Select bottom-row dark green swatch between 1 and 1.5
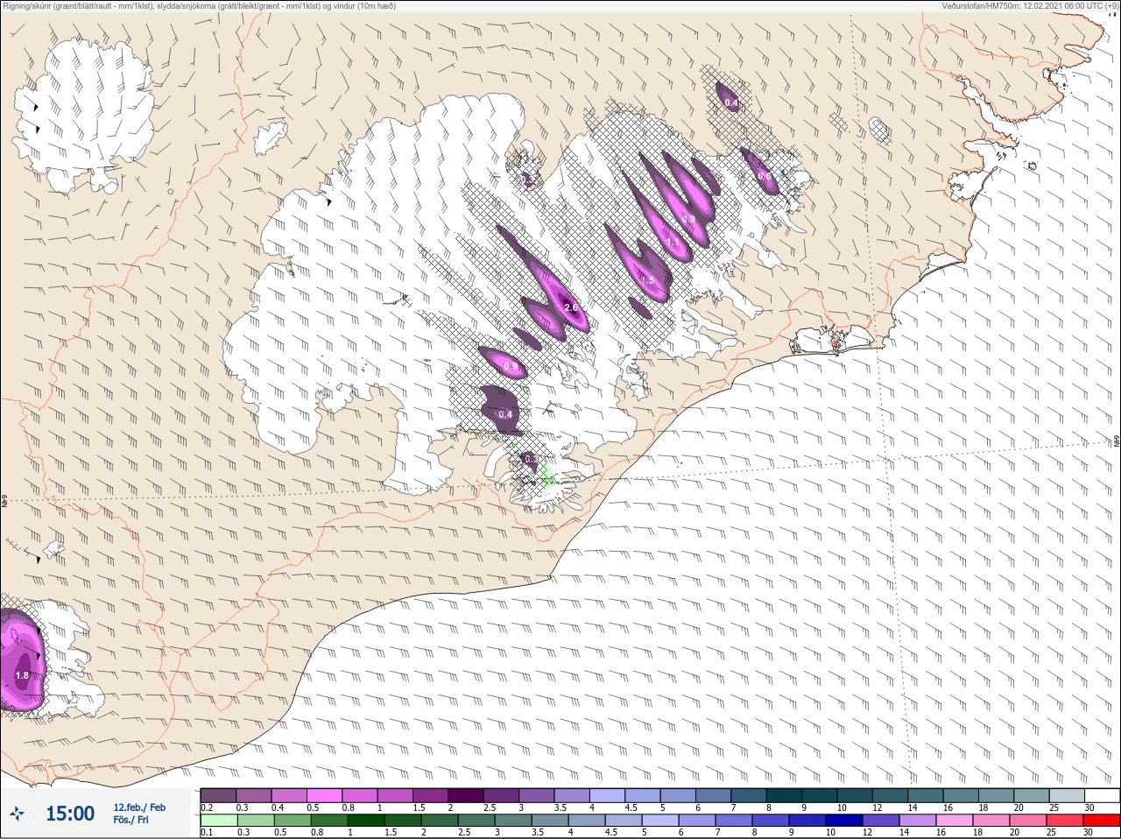The width and height of the screenshot is (1121, 839). pyautogui.click(x=366, y=821)
